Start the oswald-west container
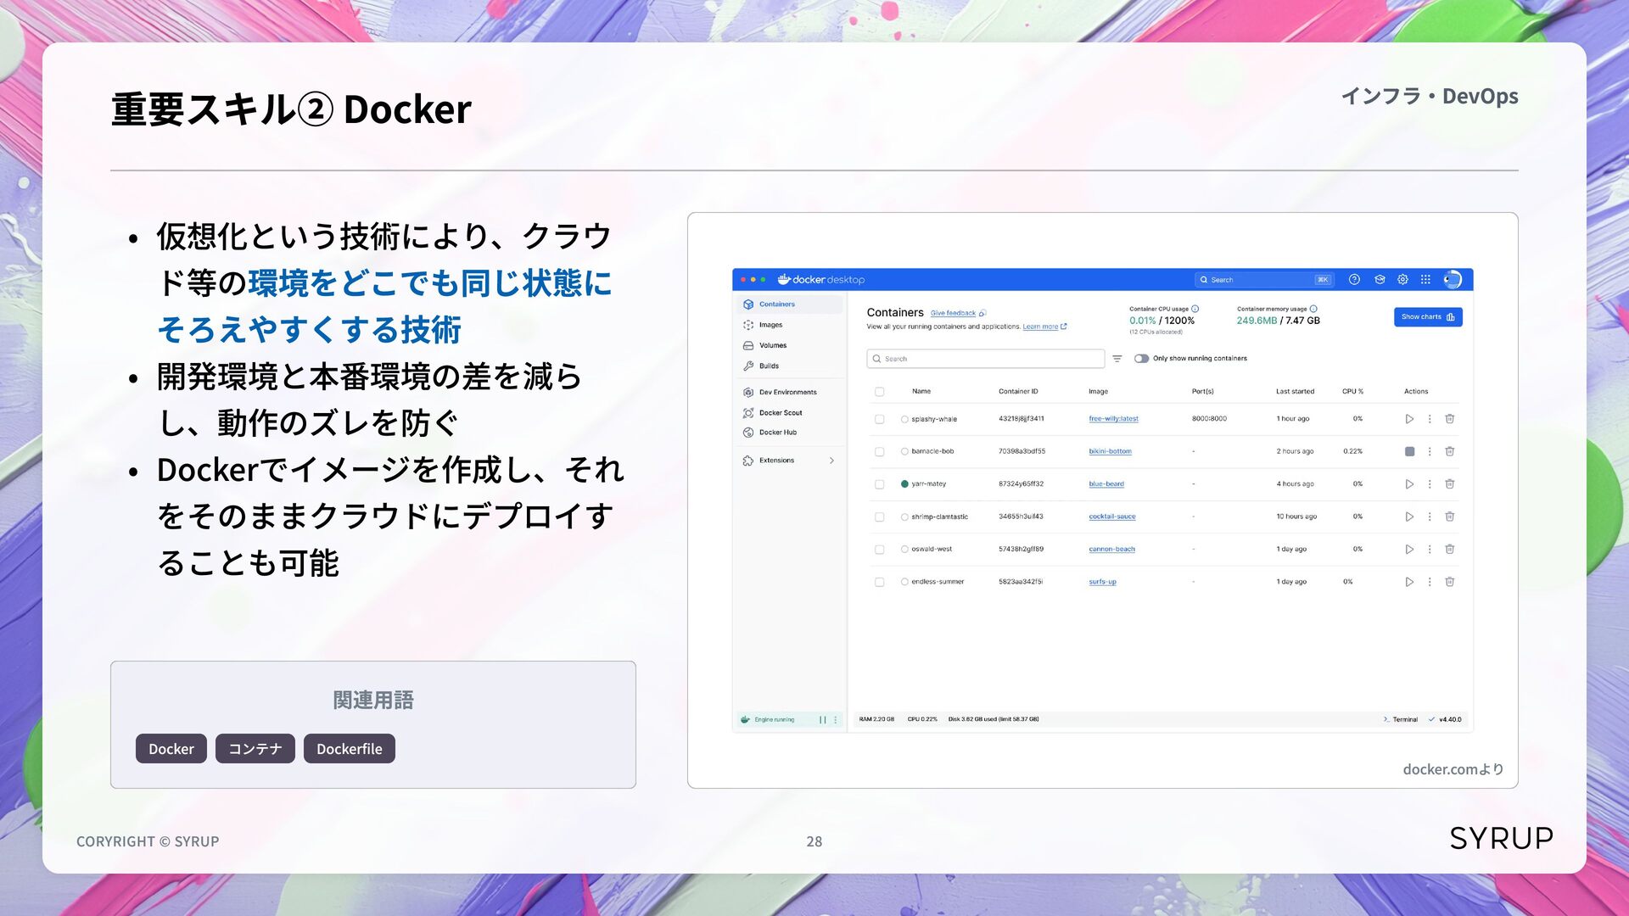This screenshot has width=1629, height=916. click(x=1409, y=550)
